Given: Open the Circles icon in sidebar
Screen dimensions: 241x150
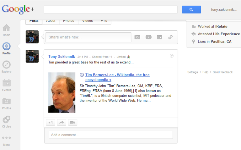Looking at the screenshot, I should pyautogui.click(x=7, y=119).
